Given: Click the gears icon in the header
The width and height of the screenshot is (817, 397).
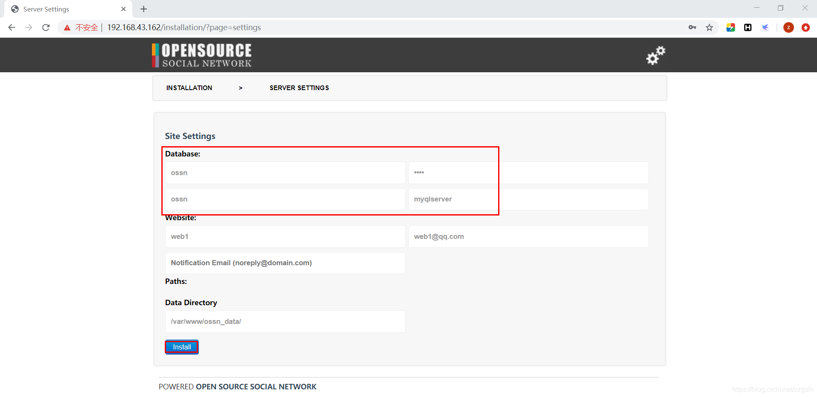Looking at the screenshot, I should pyautogui.click(x=656, y=55).
